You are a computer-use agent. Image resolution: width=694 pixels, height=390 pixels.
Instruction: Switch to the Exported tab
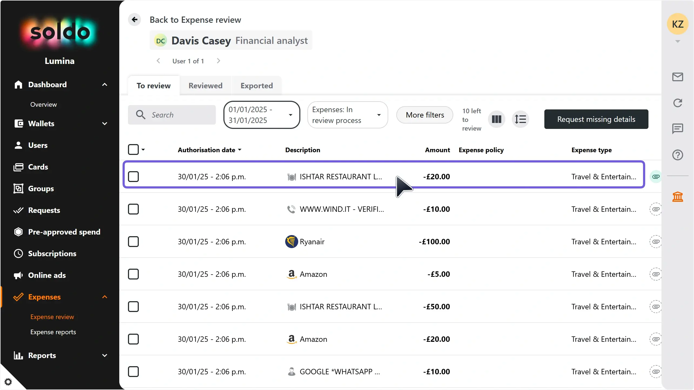[257, 86]
